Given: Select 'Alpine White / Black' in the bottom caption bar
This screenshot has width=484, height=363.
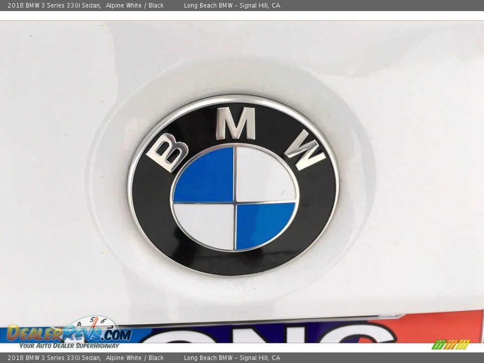Looking at the screenshot, I should click(x=135, y=358).
